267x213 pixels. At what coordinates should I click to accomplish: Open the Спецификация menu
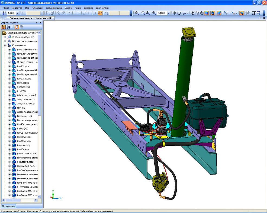tap(54, 8)
